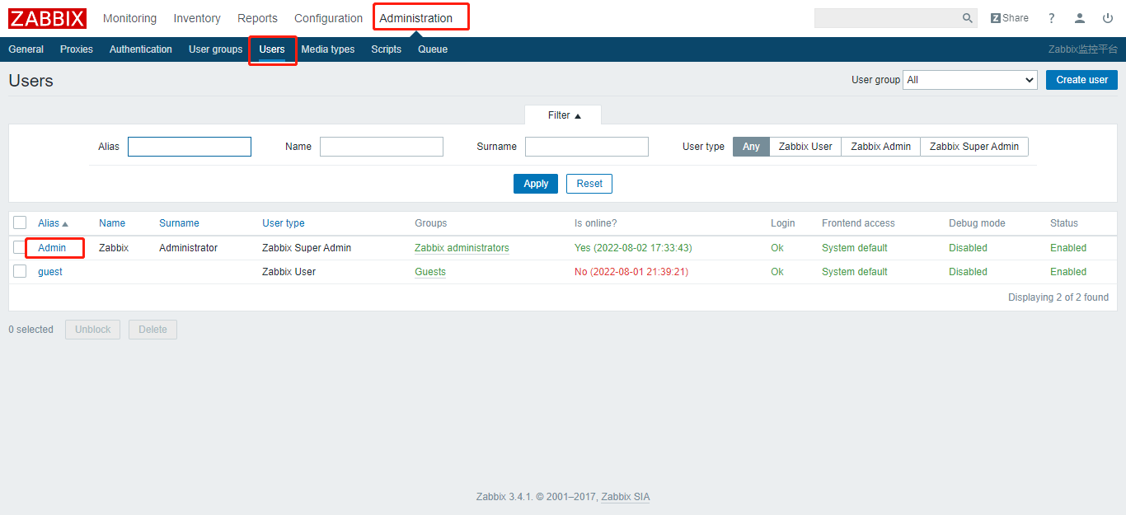
Task: Open the Inventory menu
Action: point(197,18)
